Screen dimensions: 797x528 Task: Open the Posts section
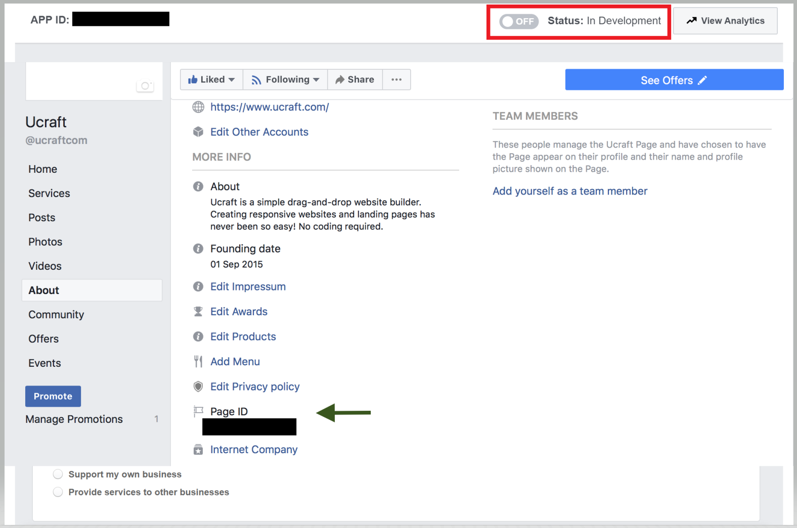(41, 218)
